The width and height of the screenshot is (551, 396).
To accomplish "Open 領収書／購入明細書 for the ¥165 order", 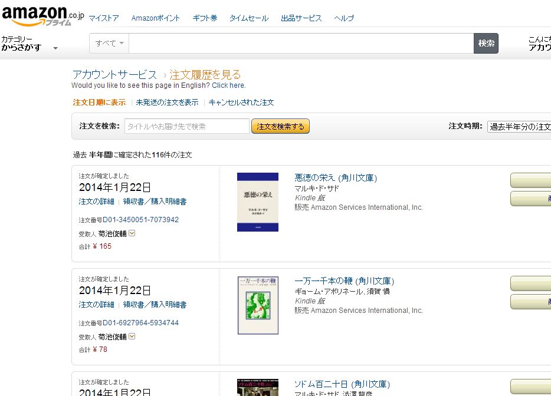I will pyautogui.click(x=155, y=202).
